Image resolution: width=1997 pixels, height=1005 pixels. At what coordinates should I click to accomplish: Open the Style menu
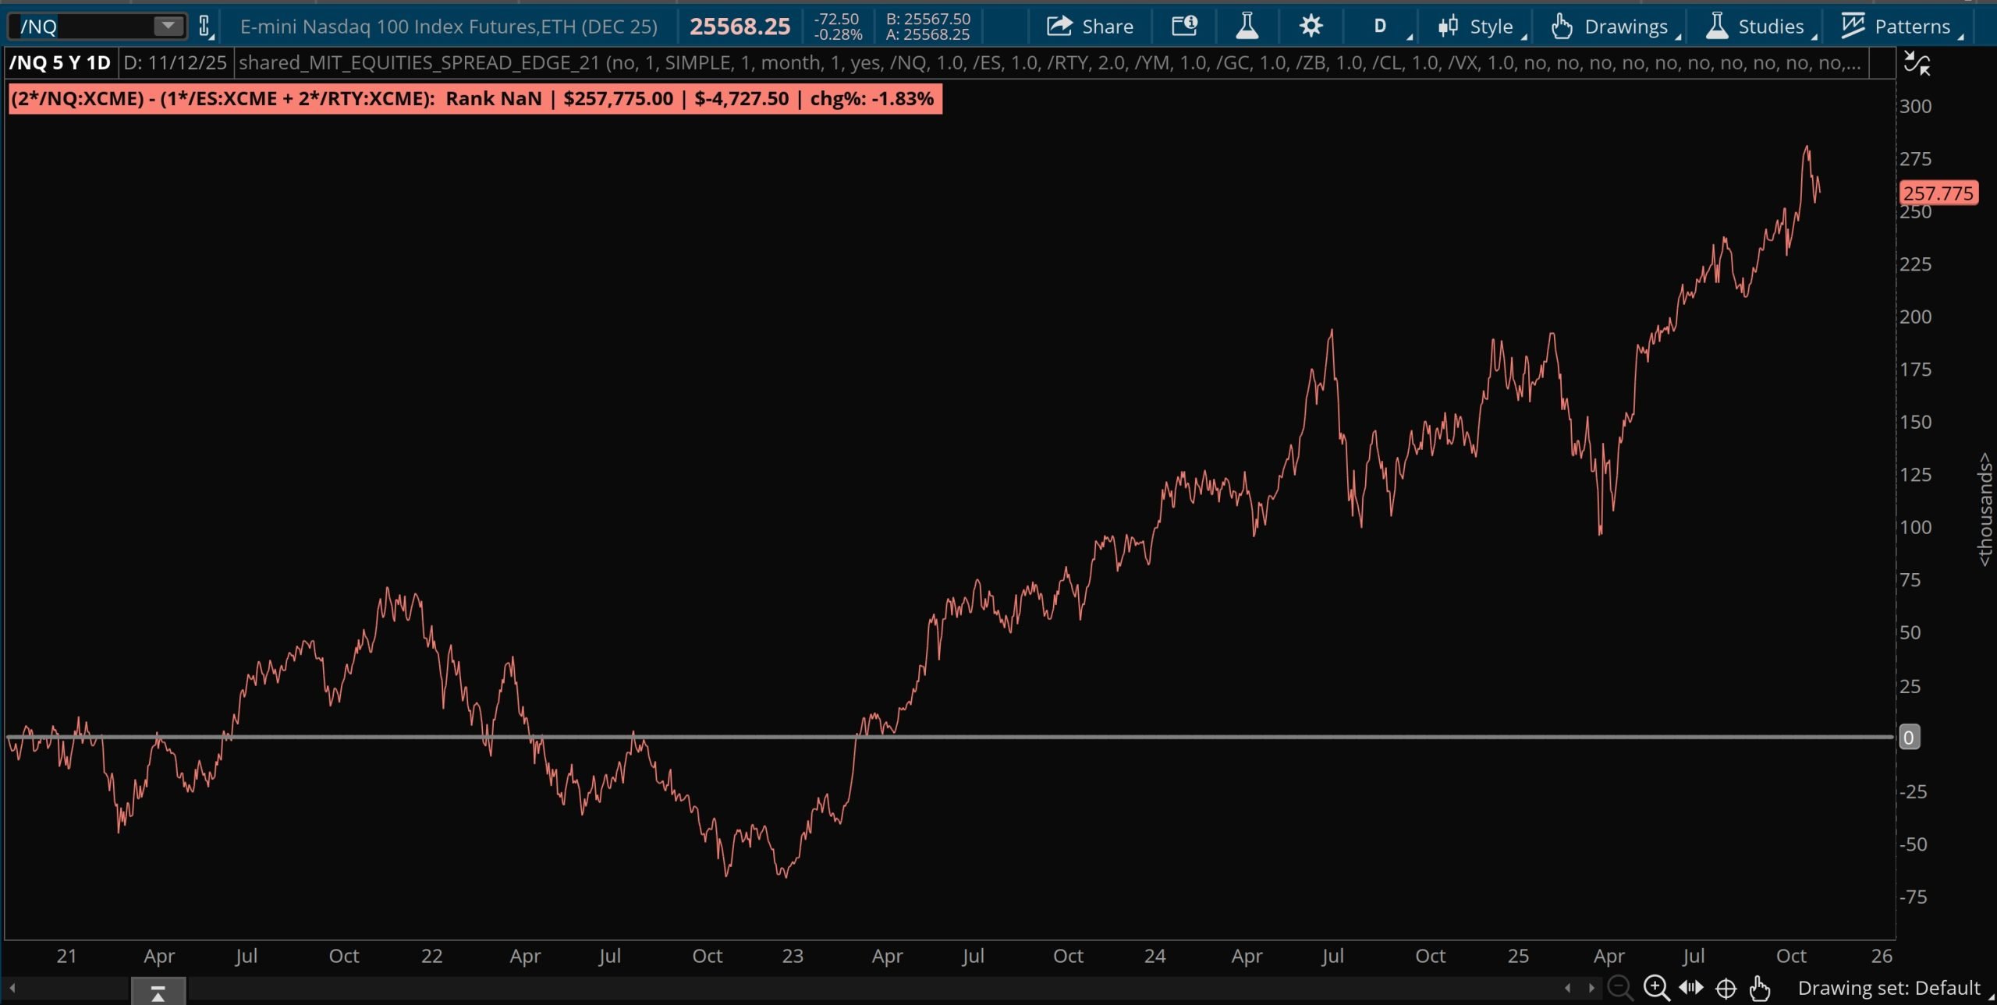[1477, 27]
